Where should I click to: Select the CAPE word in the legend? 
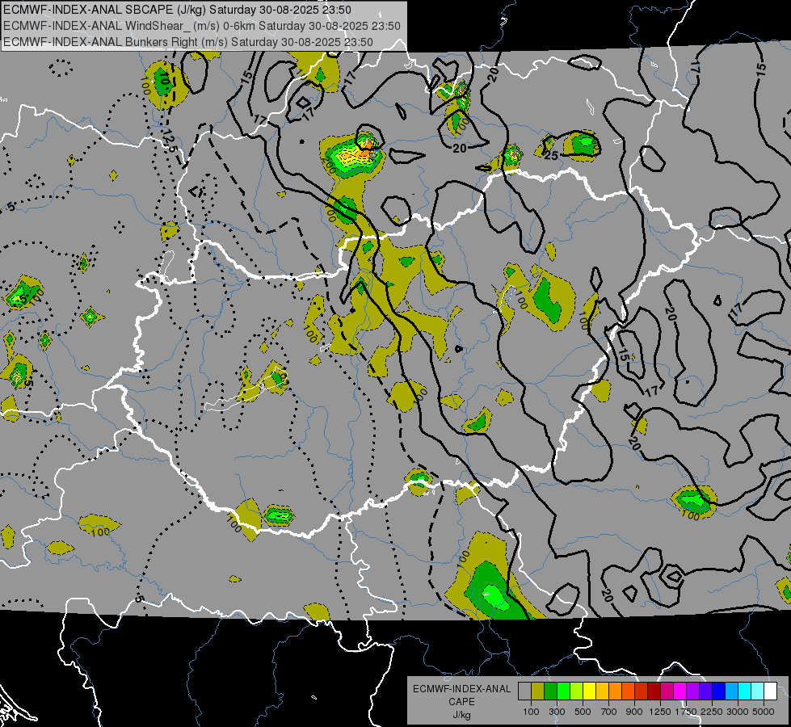coord(461,702)
